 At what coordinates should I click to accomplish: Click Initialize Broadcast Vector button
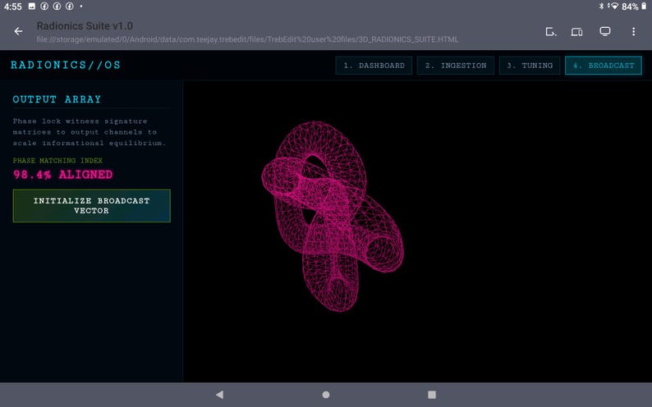(x=91, y=206)
